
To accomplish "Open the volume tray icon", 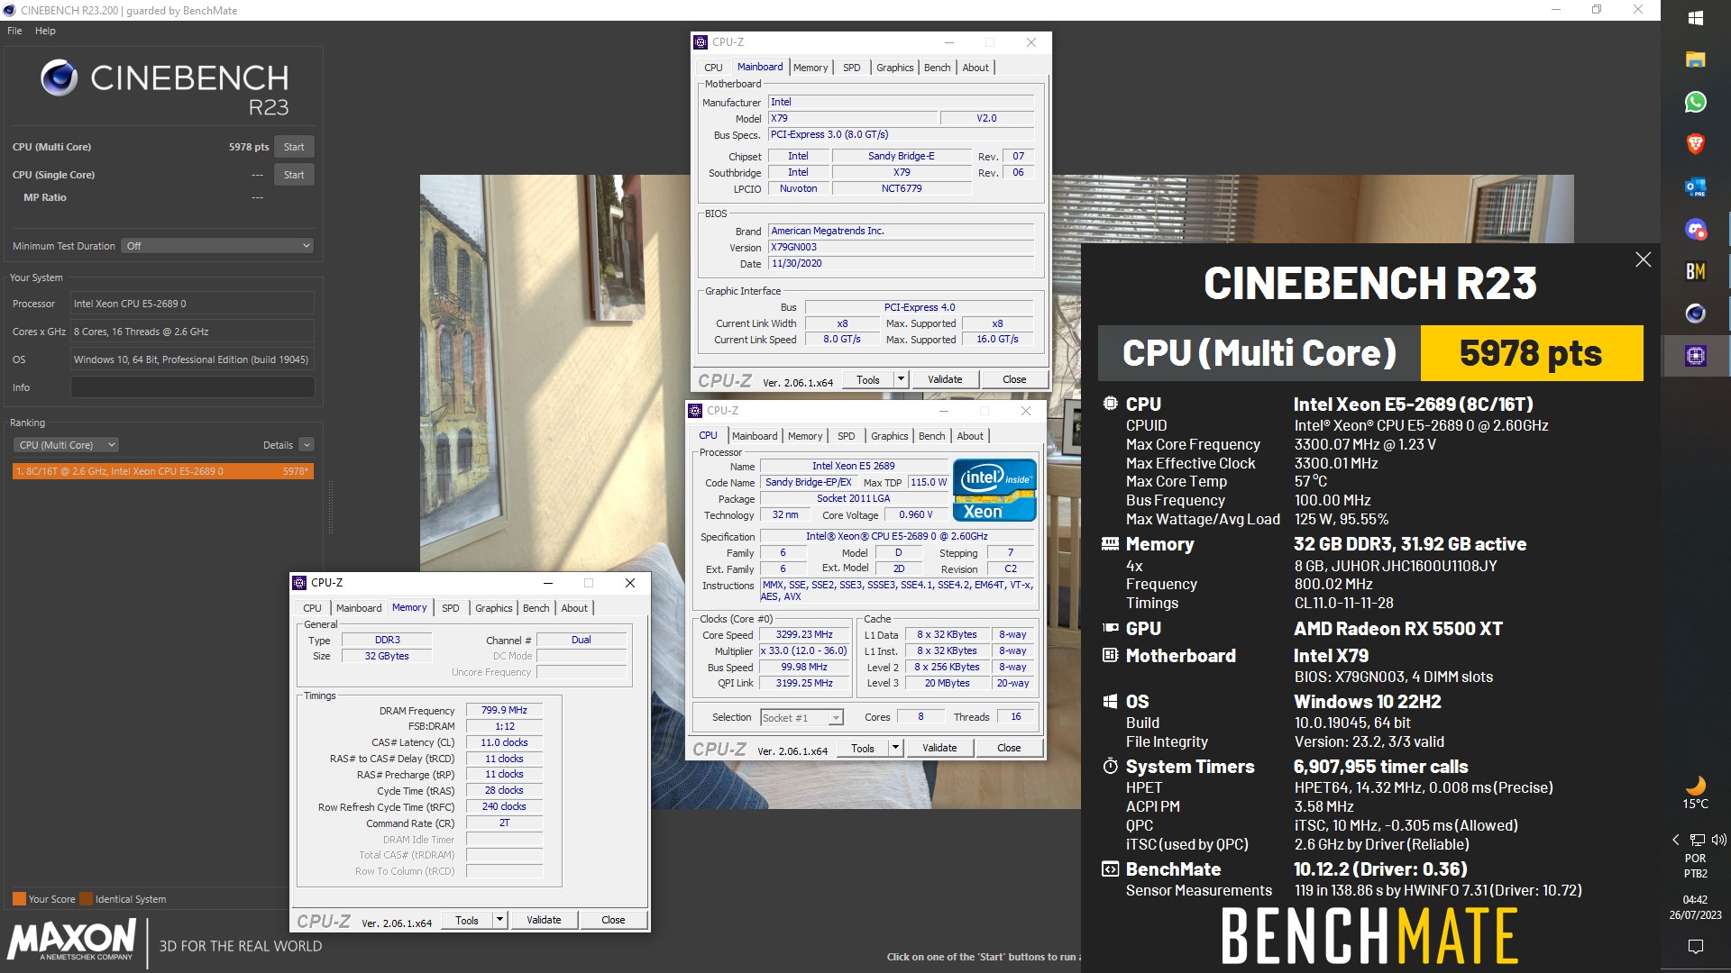I will pyautogui.click(x=1718, y=840).
